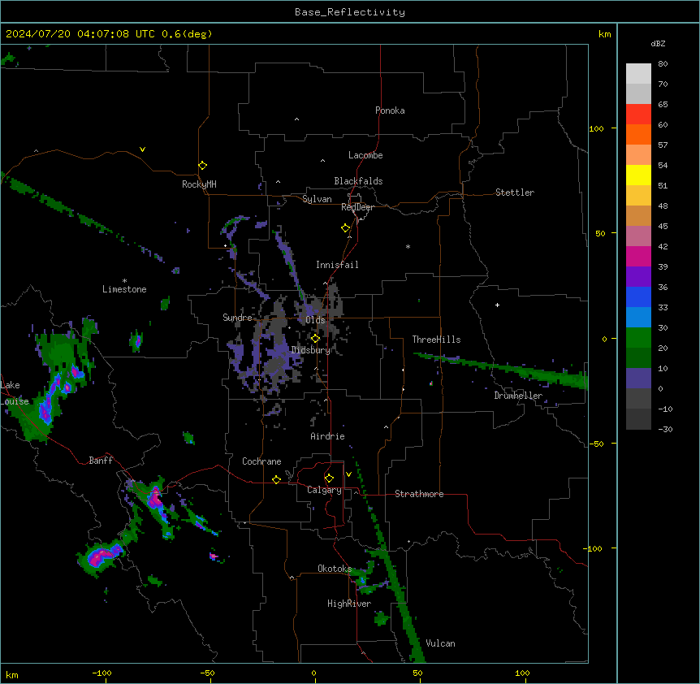Viewport: 700px width, 684px height.
Task: Click the Sundre town label
Action: coord(237,318)
